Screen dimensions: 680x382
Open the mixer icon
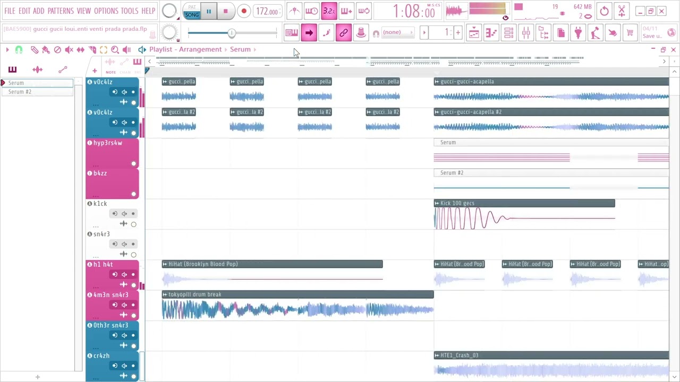pos(526,33)
